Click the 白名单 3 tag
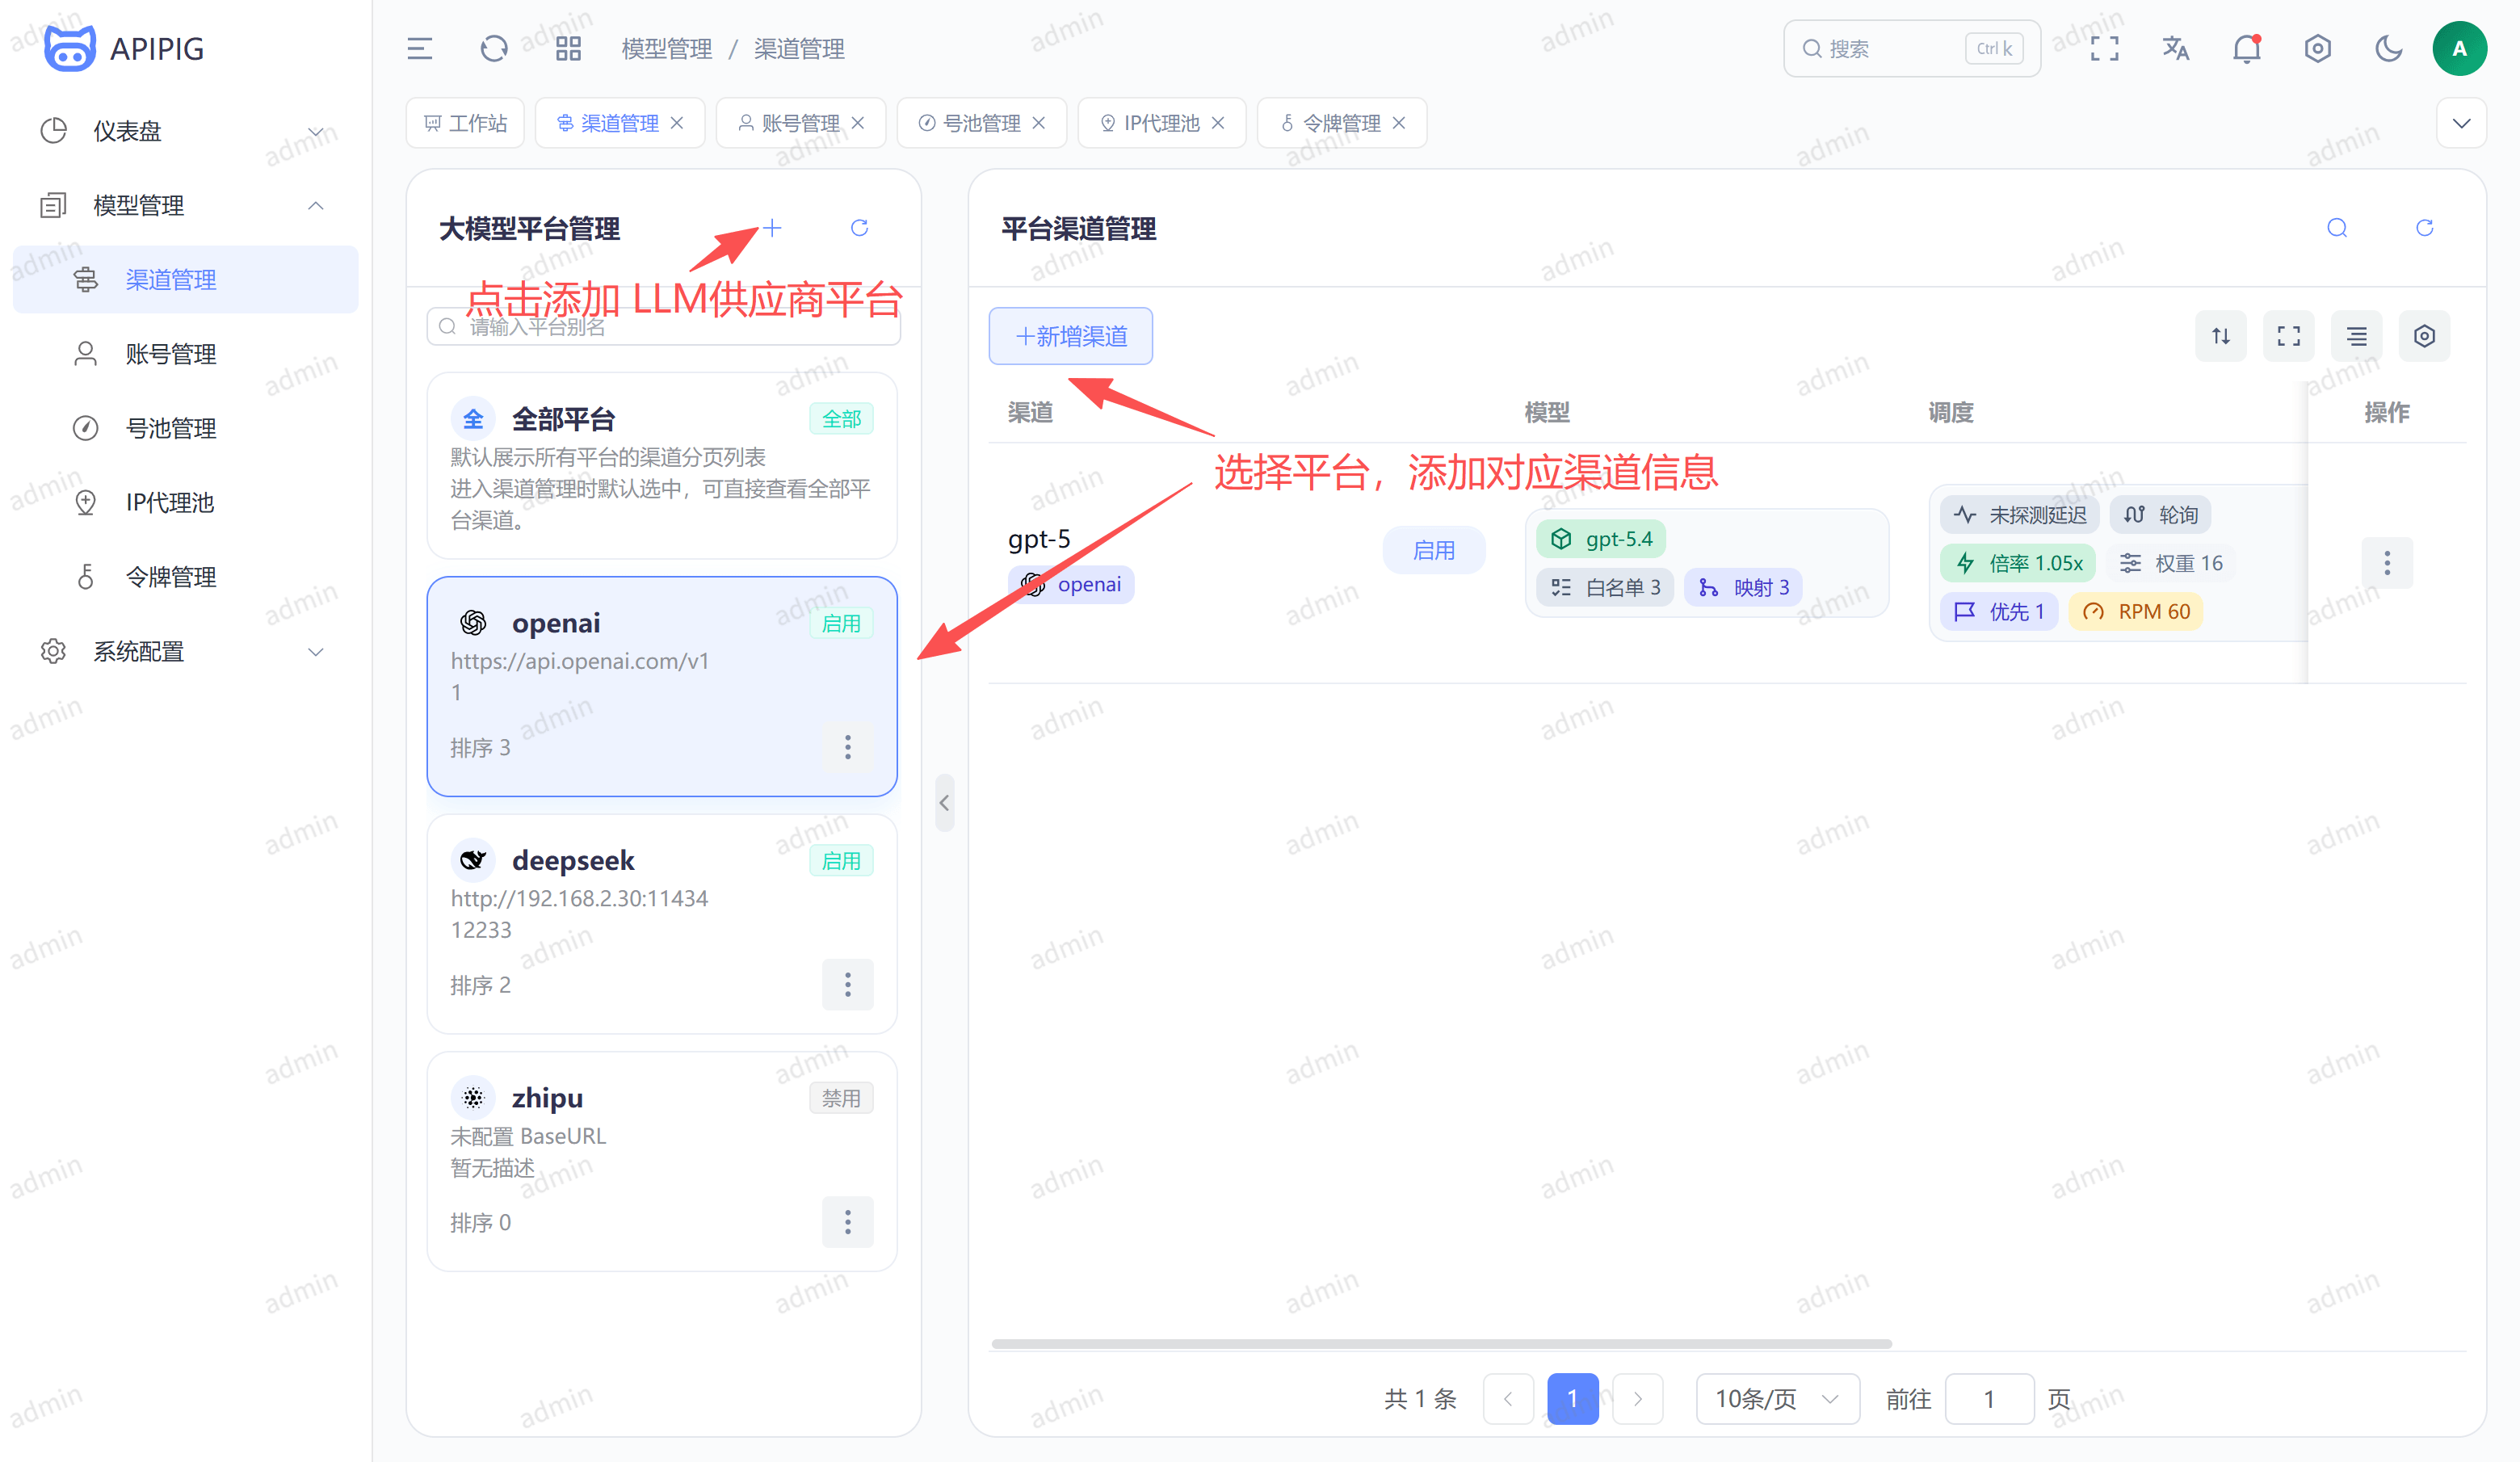The image size is (2520, 1462). pos(1605,587)
